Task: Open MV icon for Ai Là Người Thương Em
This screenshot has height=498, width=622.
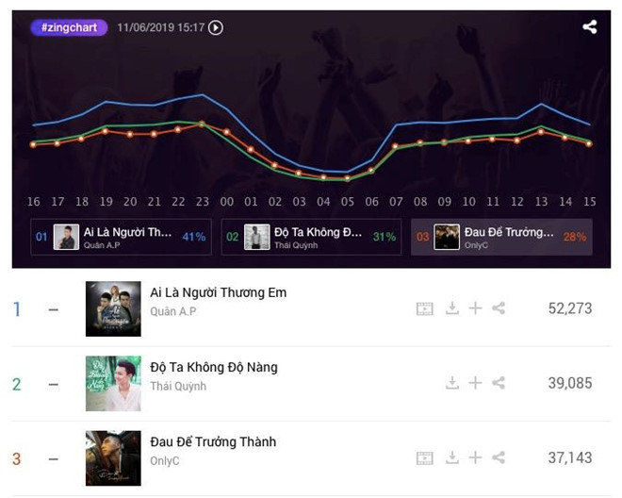Action: [424, 308]
